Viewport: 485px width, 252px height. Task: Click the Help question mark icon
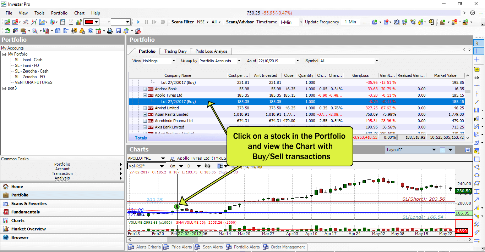pos(91,31)
